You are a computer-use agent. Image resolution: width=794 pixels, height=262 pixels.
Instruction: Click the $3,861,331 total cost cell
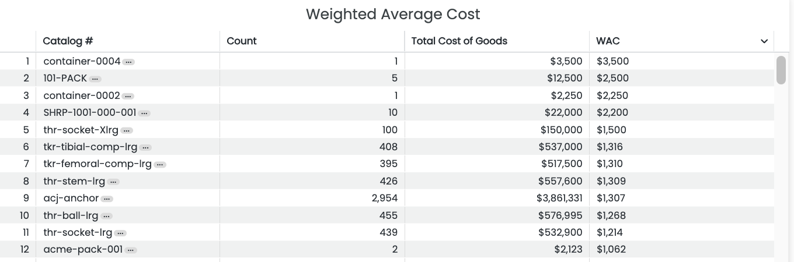click(559, 198)
